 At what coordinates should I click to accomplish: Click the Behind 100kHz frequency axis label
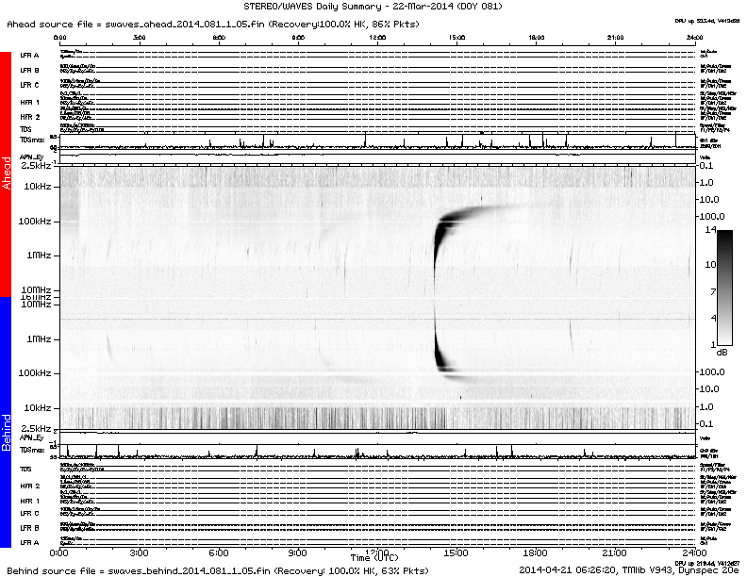pos(35,372)
